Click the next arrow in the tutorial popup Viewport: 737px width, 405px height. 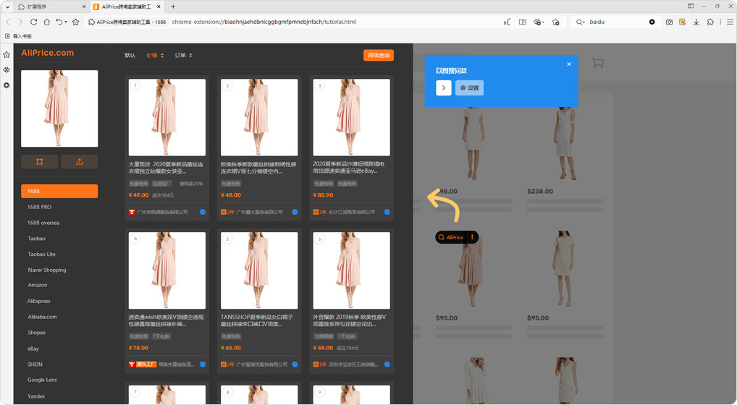coord(444,88)
